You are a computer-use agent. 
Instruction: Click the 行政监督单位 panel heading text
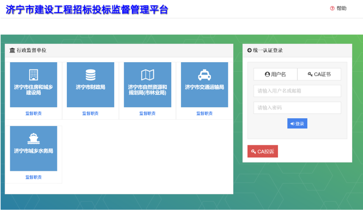[x=32, y=50]
